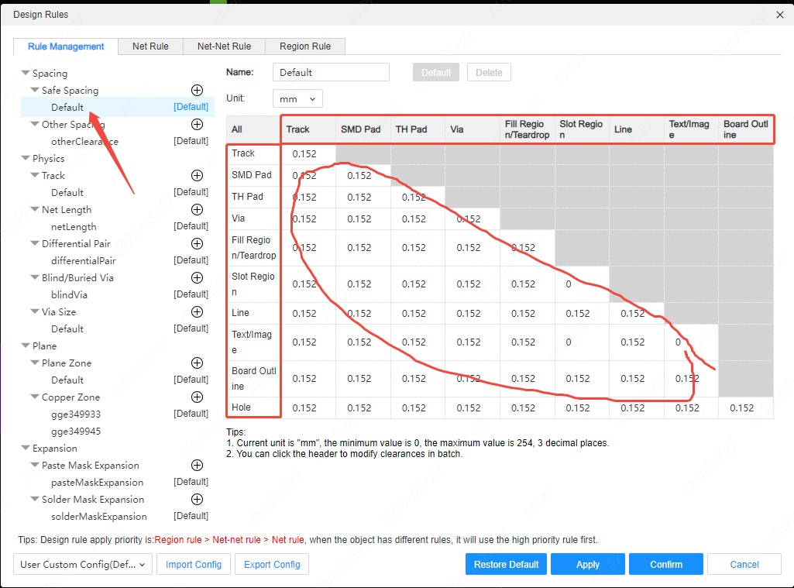The image size is (794, 588).
Task: Collapse the Physics tree section
Action: click(x=26, y=159)
